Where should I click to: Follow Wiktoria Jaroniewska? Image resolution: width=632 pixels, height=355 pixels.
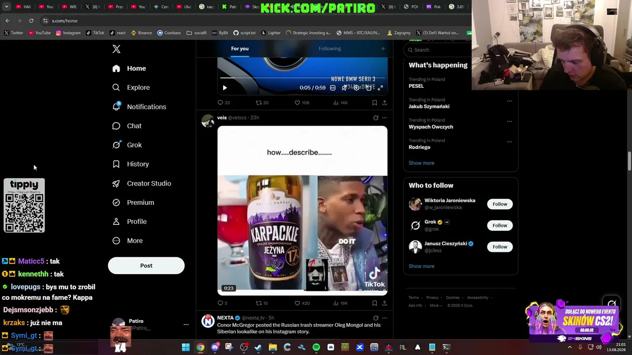pos(500,204)
